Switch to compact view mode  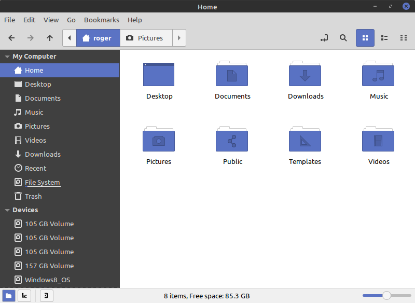point(403,38)
